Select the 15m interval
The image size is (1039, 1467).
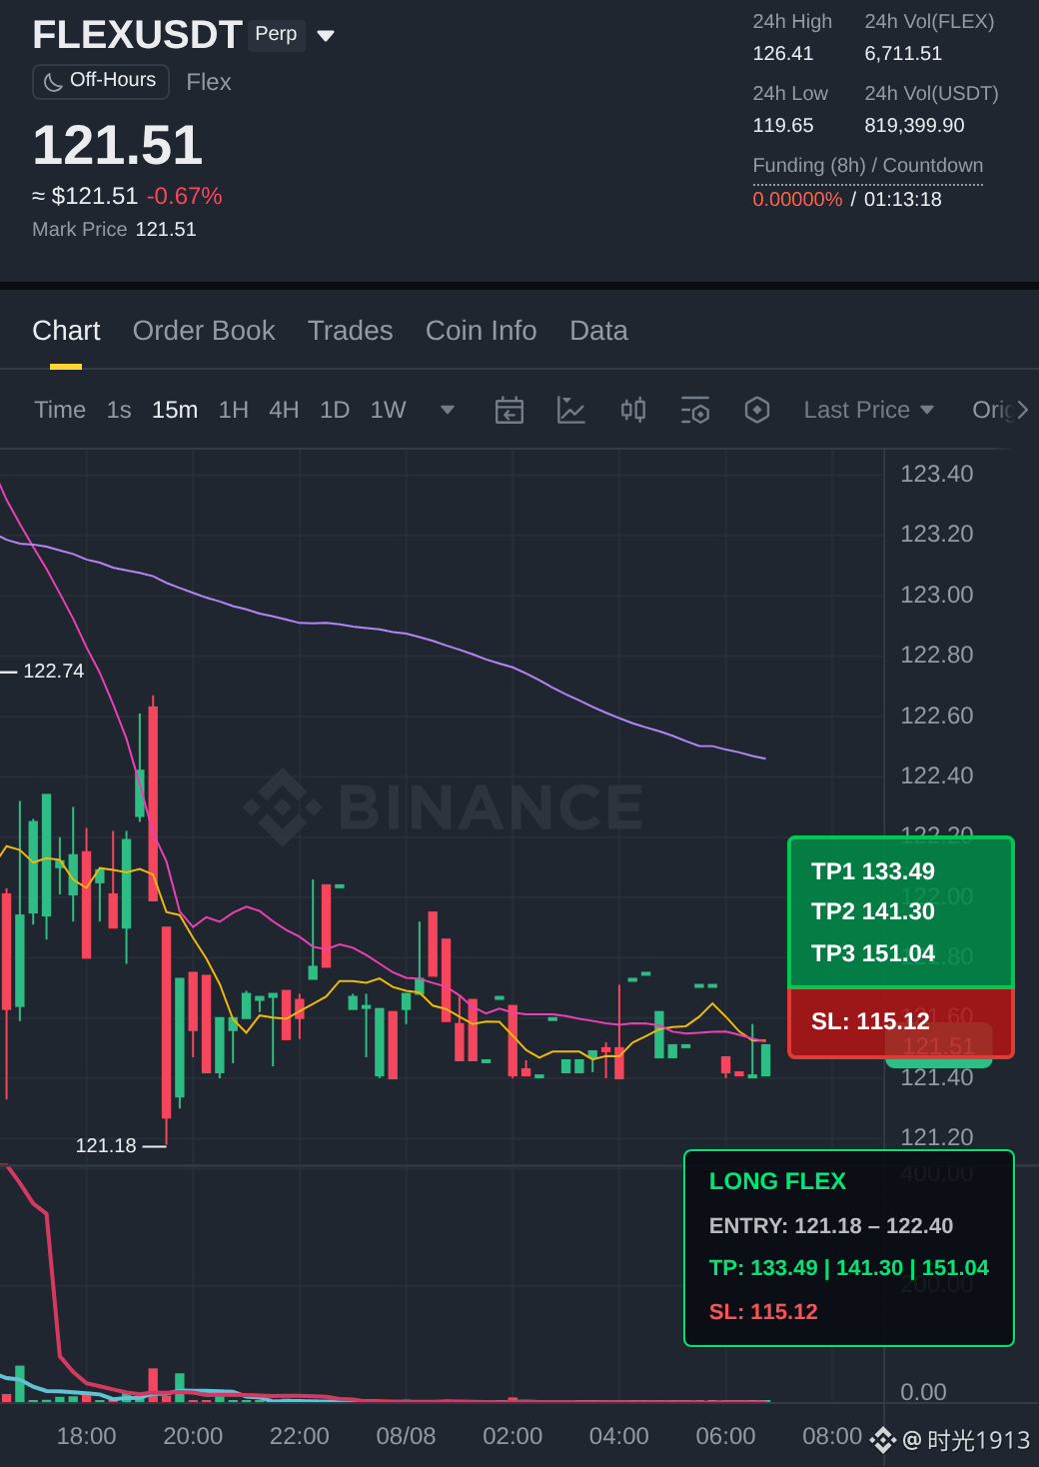tap(175, 410)
